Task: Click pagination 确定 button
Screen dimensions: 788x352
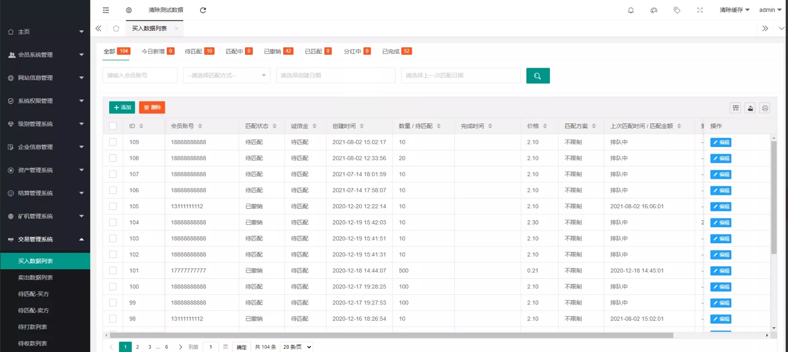Action: [x=241, y=347]
